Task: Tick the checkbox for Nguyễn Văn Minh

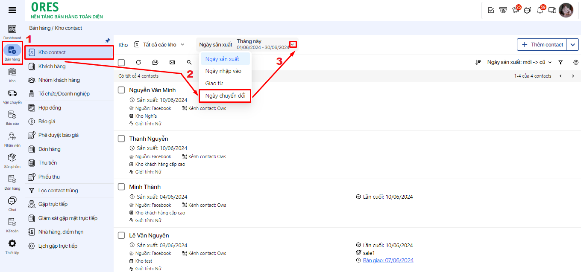Action: [121, 90]
